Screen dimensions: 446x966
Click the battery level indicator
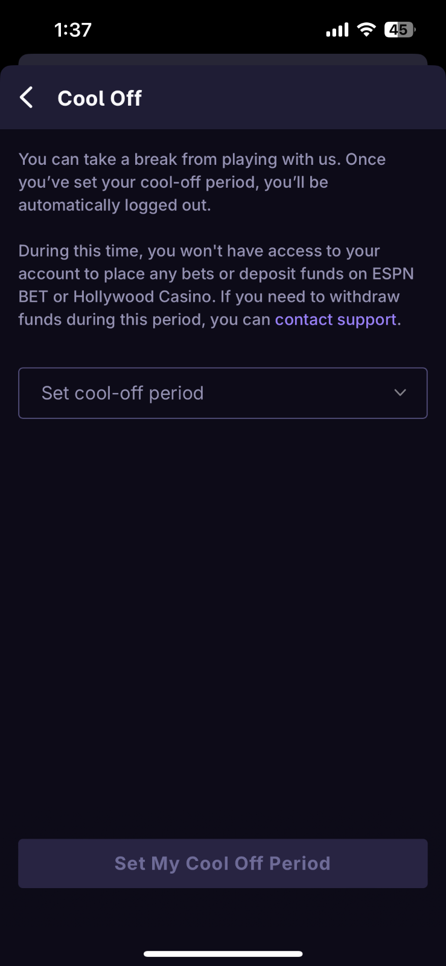point(400,30)
